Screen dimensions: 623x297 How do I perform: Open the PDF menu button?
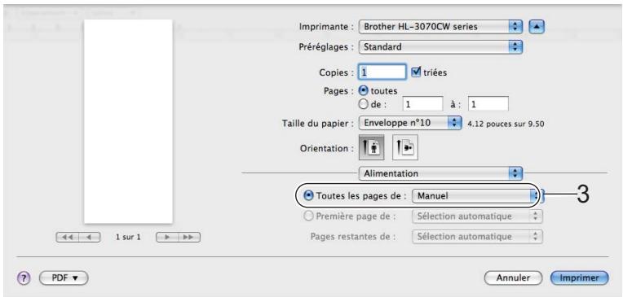pyautogui.click(x=64, y=278)
